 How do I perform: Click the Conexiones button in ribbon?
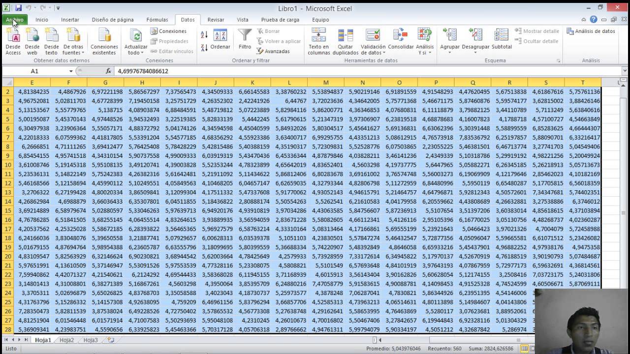coord(168,31)
